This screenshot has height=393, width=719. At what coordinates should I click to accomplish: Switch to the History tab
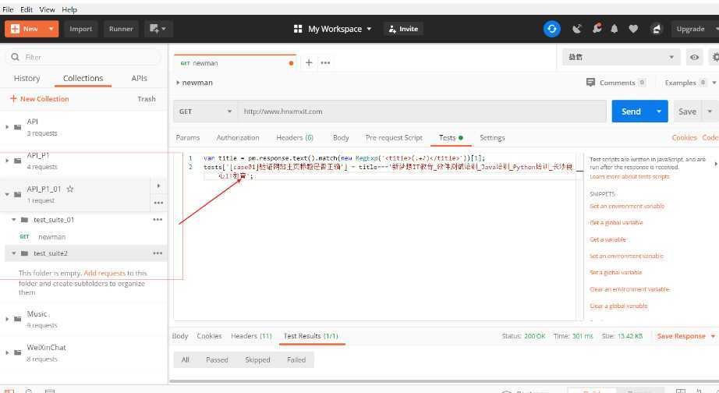point(27,79)
